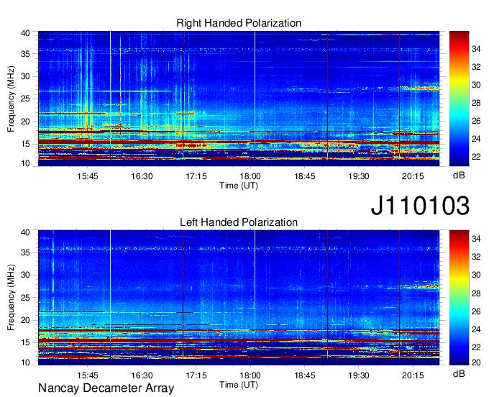
Task: Click the "Right Handed Polarization" plot title
Action: coord(239,23)
